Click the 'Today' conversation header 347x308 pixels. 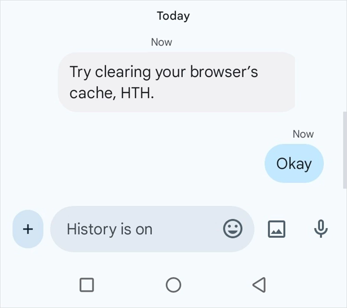[x=173, y=16]
